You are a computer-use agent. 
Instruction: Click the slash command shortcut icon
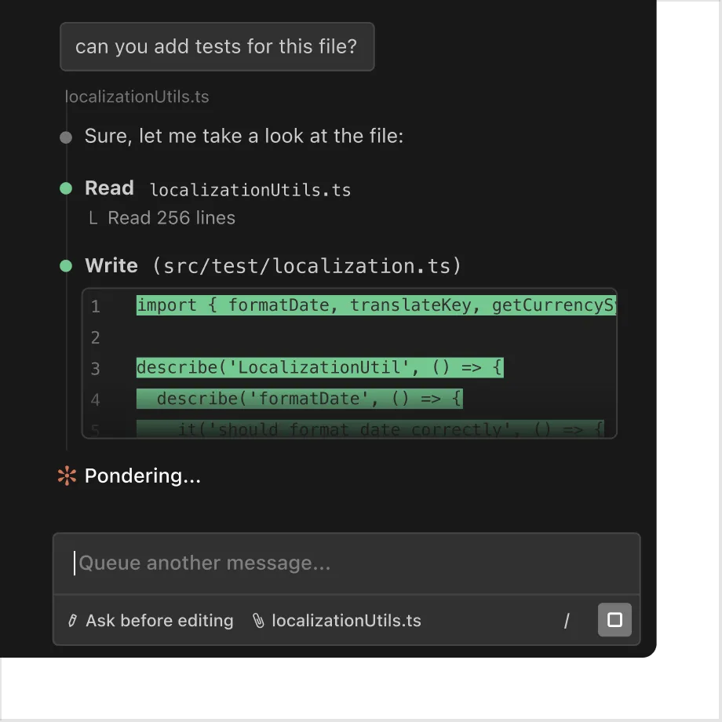pyautogui.click(x=567, y=621)
